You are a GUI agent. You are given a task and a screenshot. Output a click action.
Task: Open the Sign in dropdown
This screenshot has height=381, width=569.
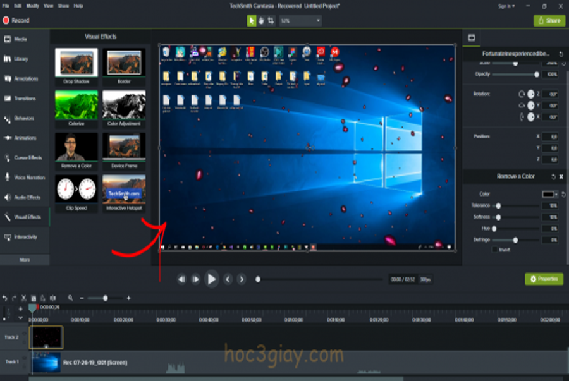(x=506, y=6)
